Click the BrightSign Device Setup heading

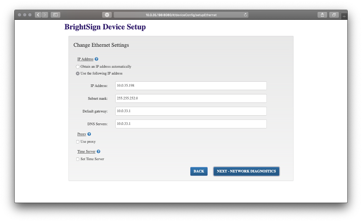point(105,27)
